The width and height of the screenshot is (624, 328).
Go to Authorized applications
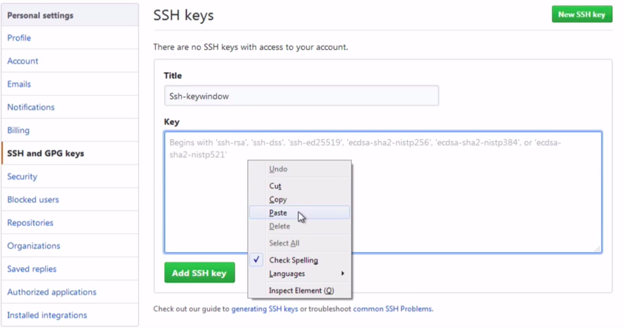[x=51, y=292]
